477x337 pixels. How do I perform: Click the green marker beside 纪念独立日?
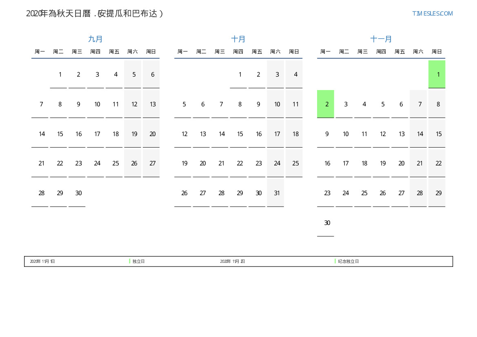pos(335,261)
